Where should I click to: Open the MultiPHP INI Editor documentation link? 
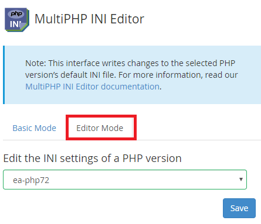pyautogui.click(x=92, y=87)
